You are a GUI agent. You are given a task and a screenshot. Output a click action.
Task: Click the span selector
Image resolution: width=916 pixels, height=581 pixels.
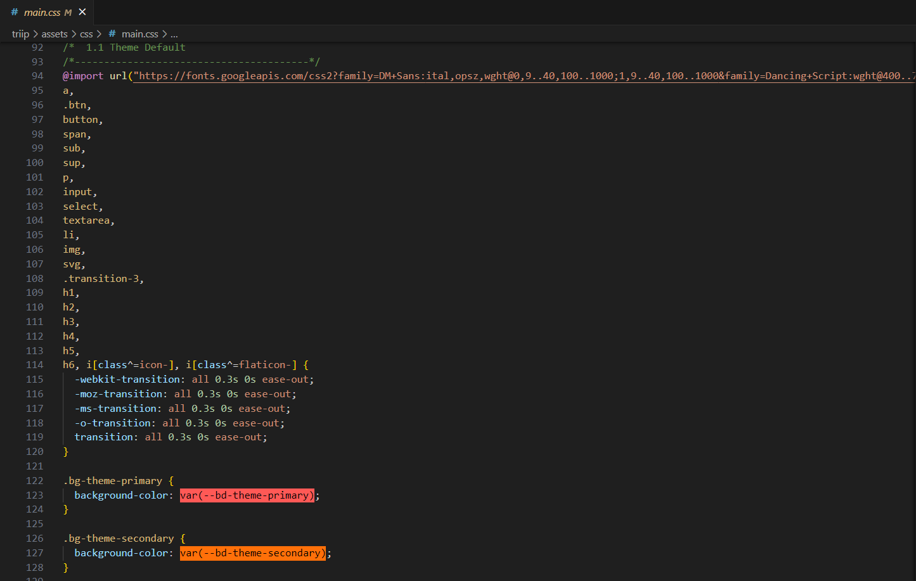click(x=75, y=134)
